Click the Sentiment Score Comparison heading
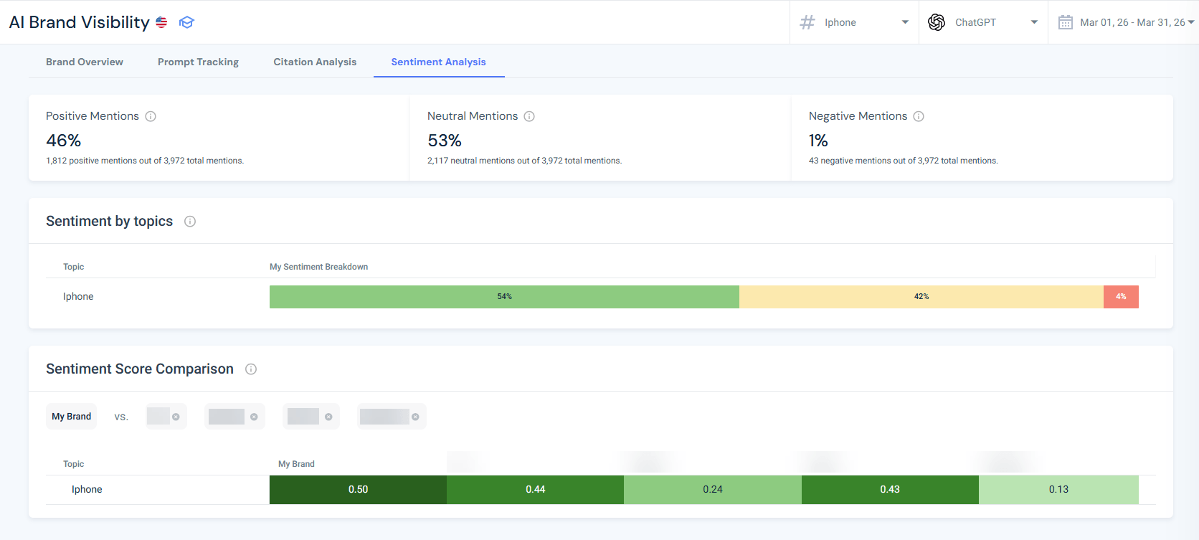The height and width of the screenshot is (540, 1199). (x=140, y=369)
